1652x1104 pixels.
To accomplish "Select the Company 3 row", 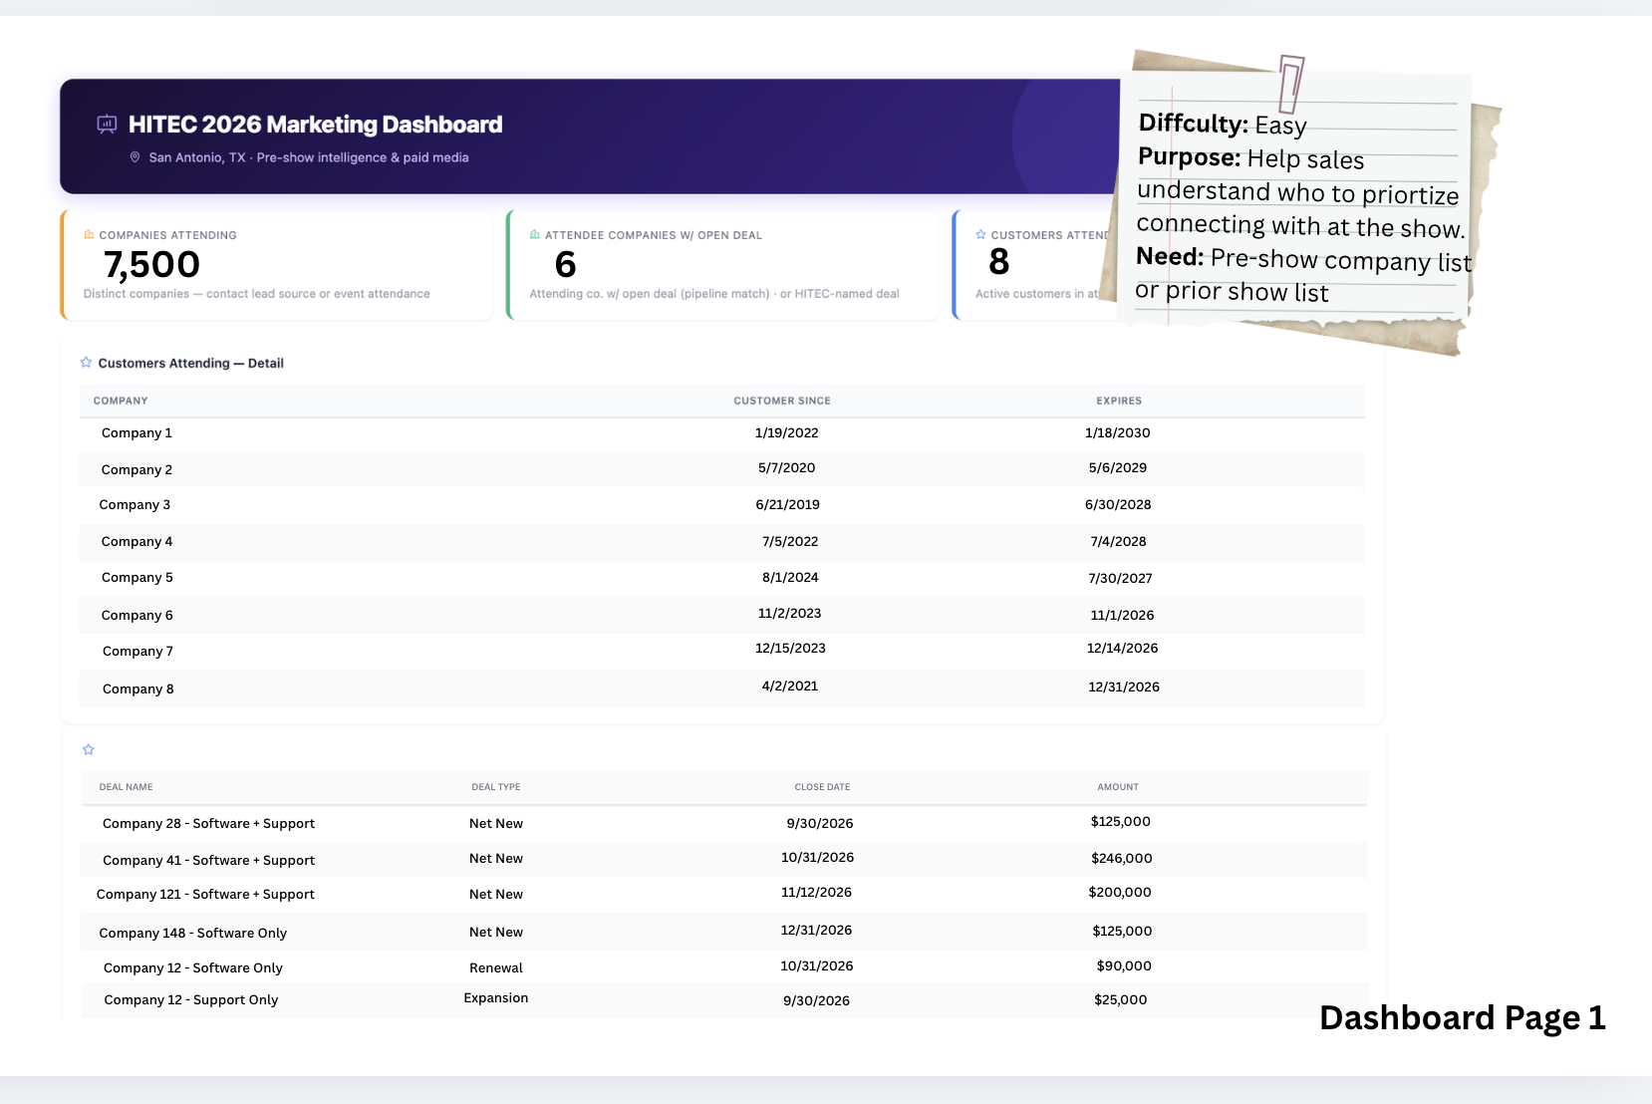I will pos(722,505).
